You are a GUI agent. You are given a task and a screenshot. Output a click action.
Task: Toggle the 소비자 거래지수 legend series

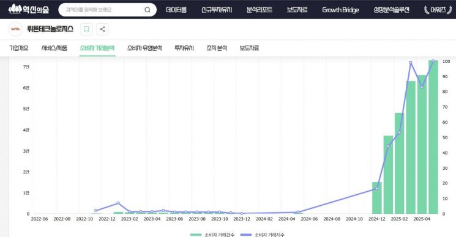click(263, 235)
